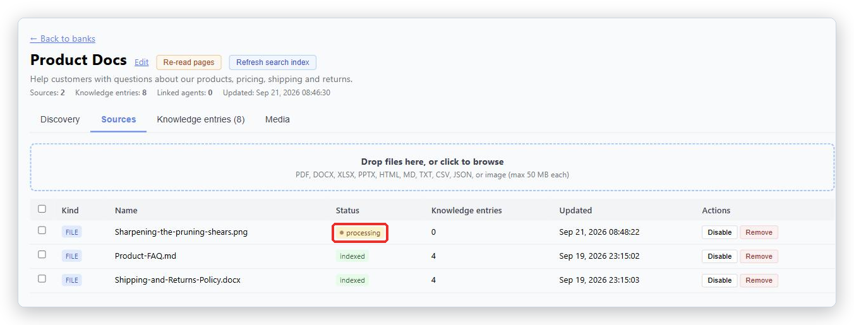Click FILE badge for Shipping-and-Returns-Policy.docx
854x325 pixels.
(x=72, y=280)
